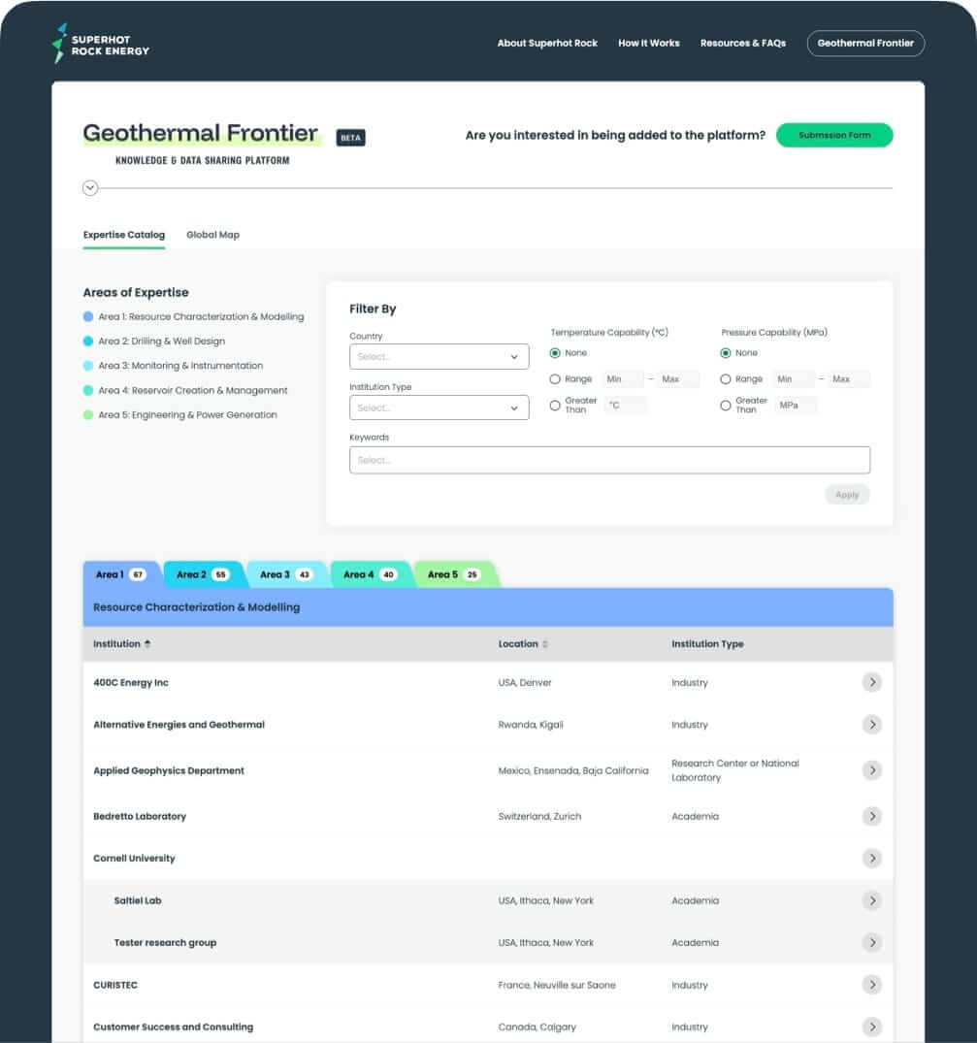Click pressure Greater Than MPa field

pos(797,406)
